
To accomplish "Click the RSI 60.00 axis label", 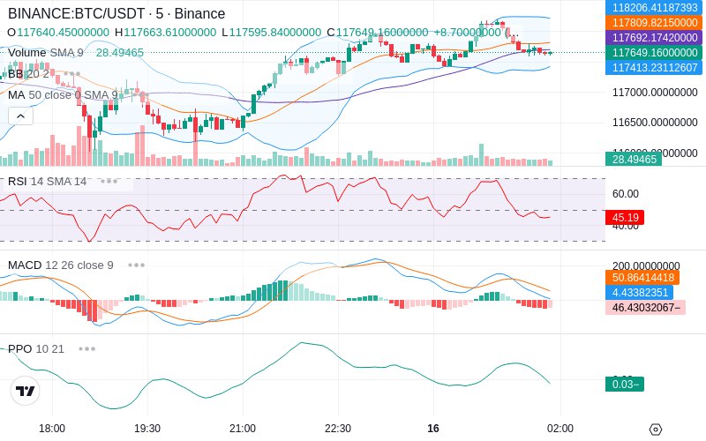I will click(x=626, y=193).
